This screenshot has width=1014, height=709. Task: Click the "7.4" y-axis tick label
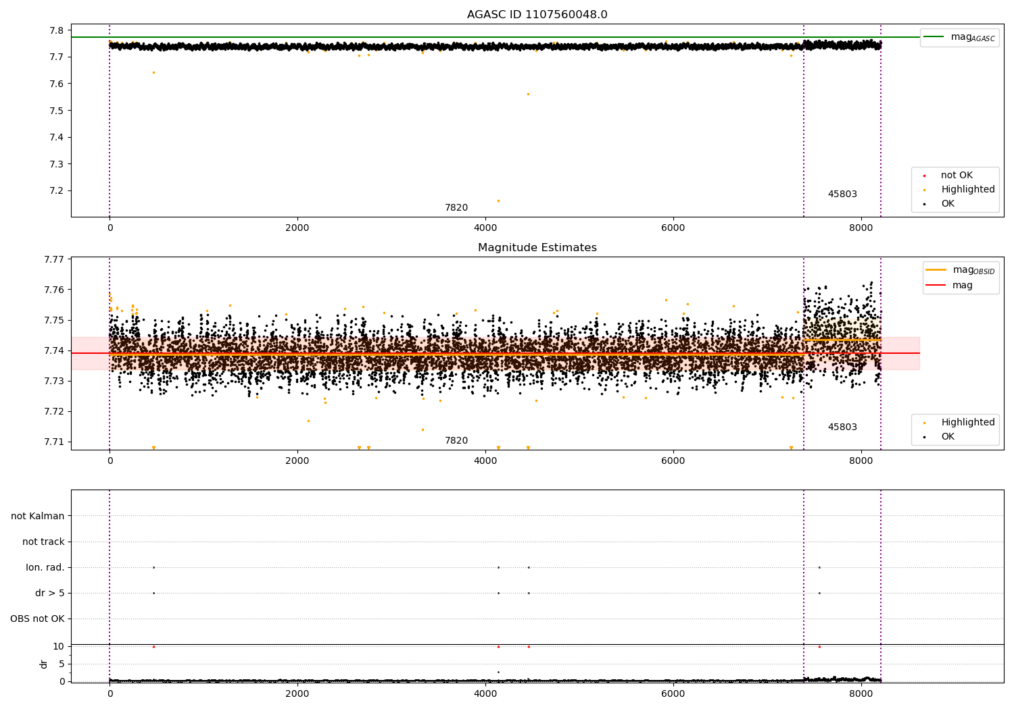click(57, 137)
